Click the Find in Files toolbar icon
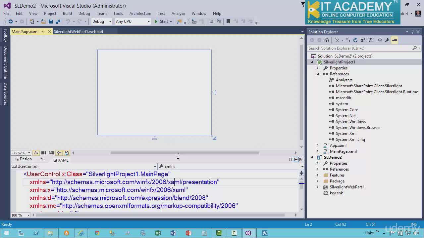The image size is (424, 238). point(179,21)
